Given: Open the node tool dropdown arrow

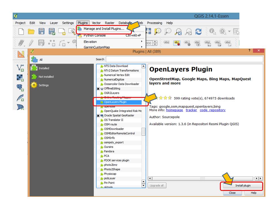Looking at the screenshot, I should (x=68, y=43).
